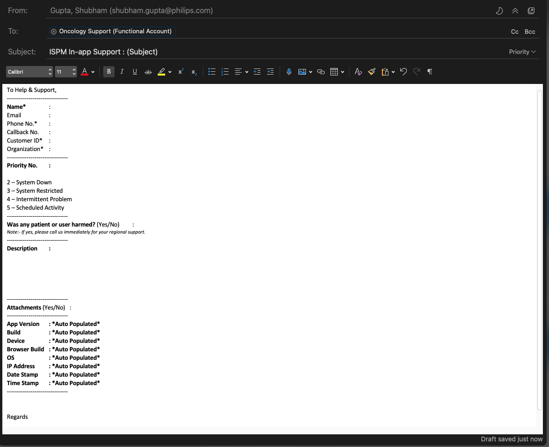The height and width of the screenshot is (447, 549).
Task: Apply red font color
Action: [x=84, y=72]
